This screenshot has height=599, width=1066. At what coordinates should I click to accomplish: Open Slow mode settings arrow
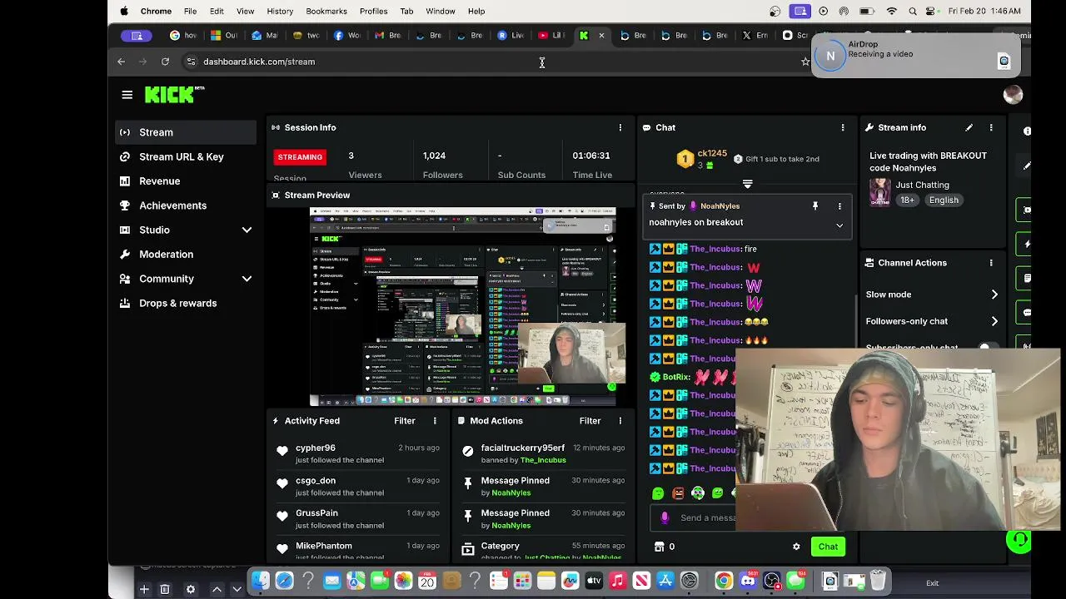click(x=994, y=295)
